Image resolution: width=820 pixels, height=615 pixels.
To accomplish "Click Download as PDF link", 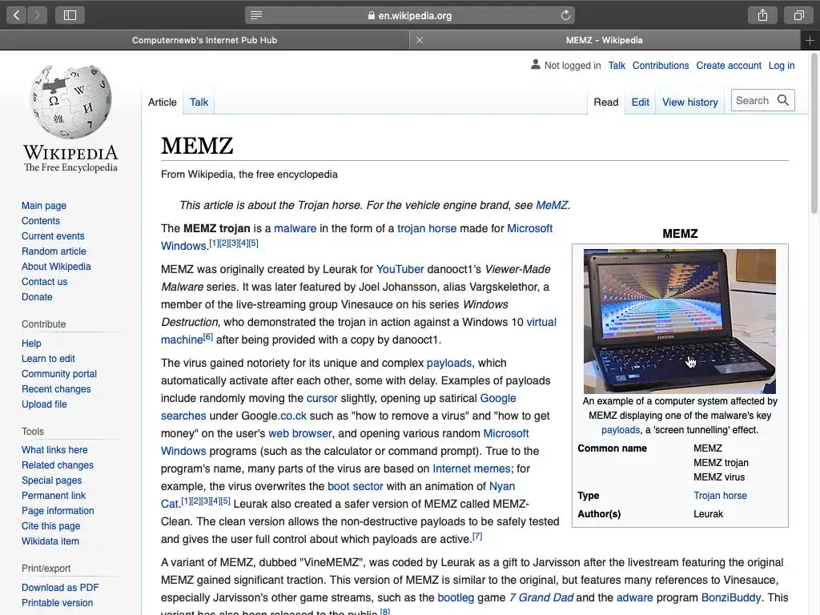I will pyautogui.click(x=60, y=587).
